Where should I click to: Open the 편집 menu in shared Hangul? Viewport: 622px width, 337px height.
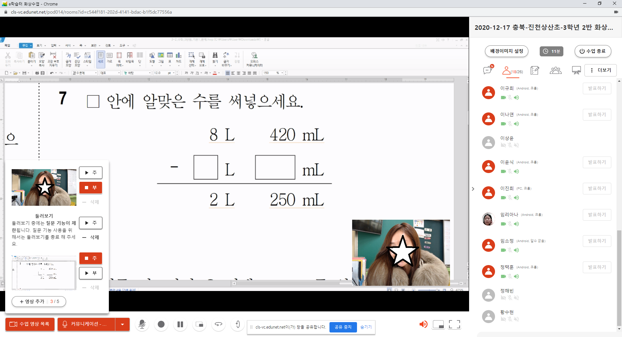26,45
